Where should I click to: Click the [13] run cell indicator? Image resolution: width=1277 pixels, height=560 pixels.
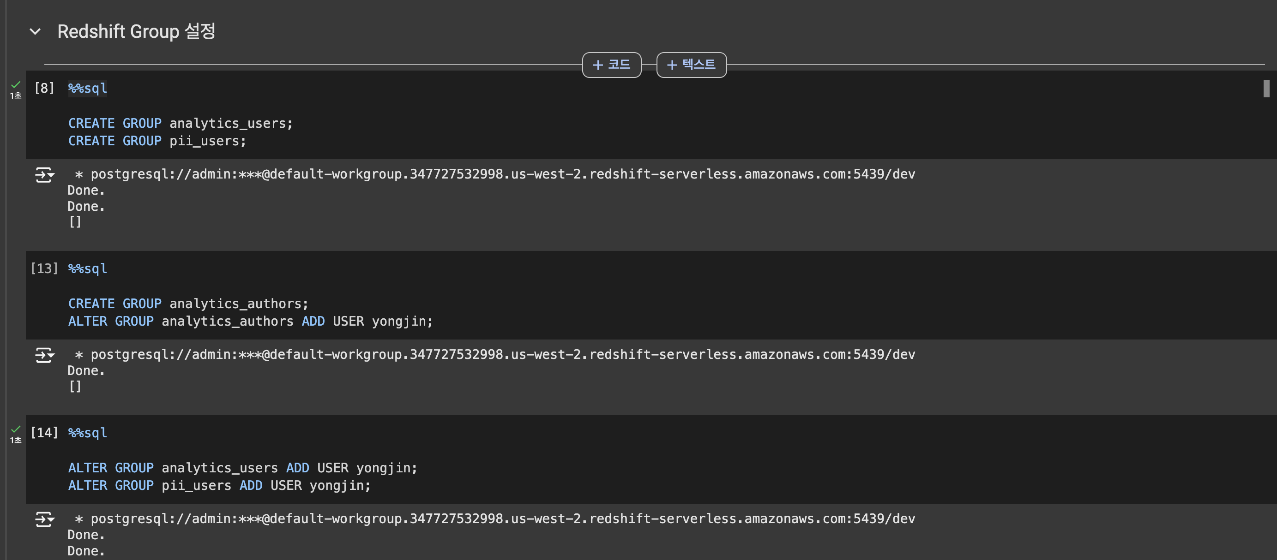click(x=44, y=268)
